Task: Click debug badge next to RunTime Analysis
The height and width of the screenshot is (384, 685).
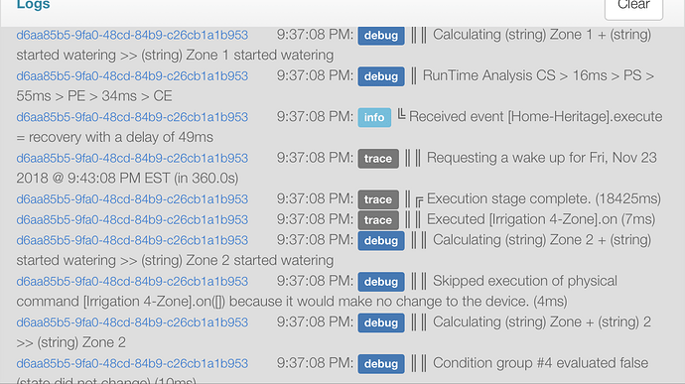Action: (381, 76)
